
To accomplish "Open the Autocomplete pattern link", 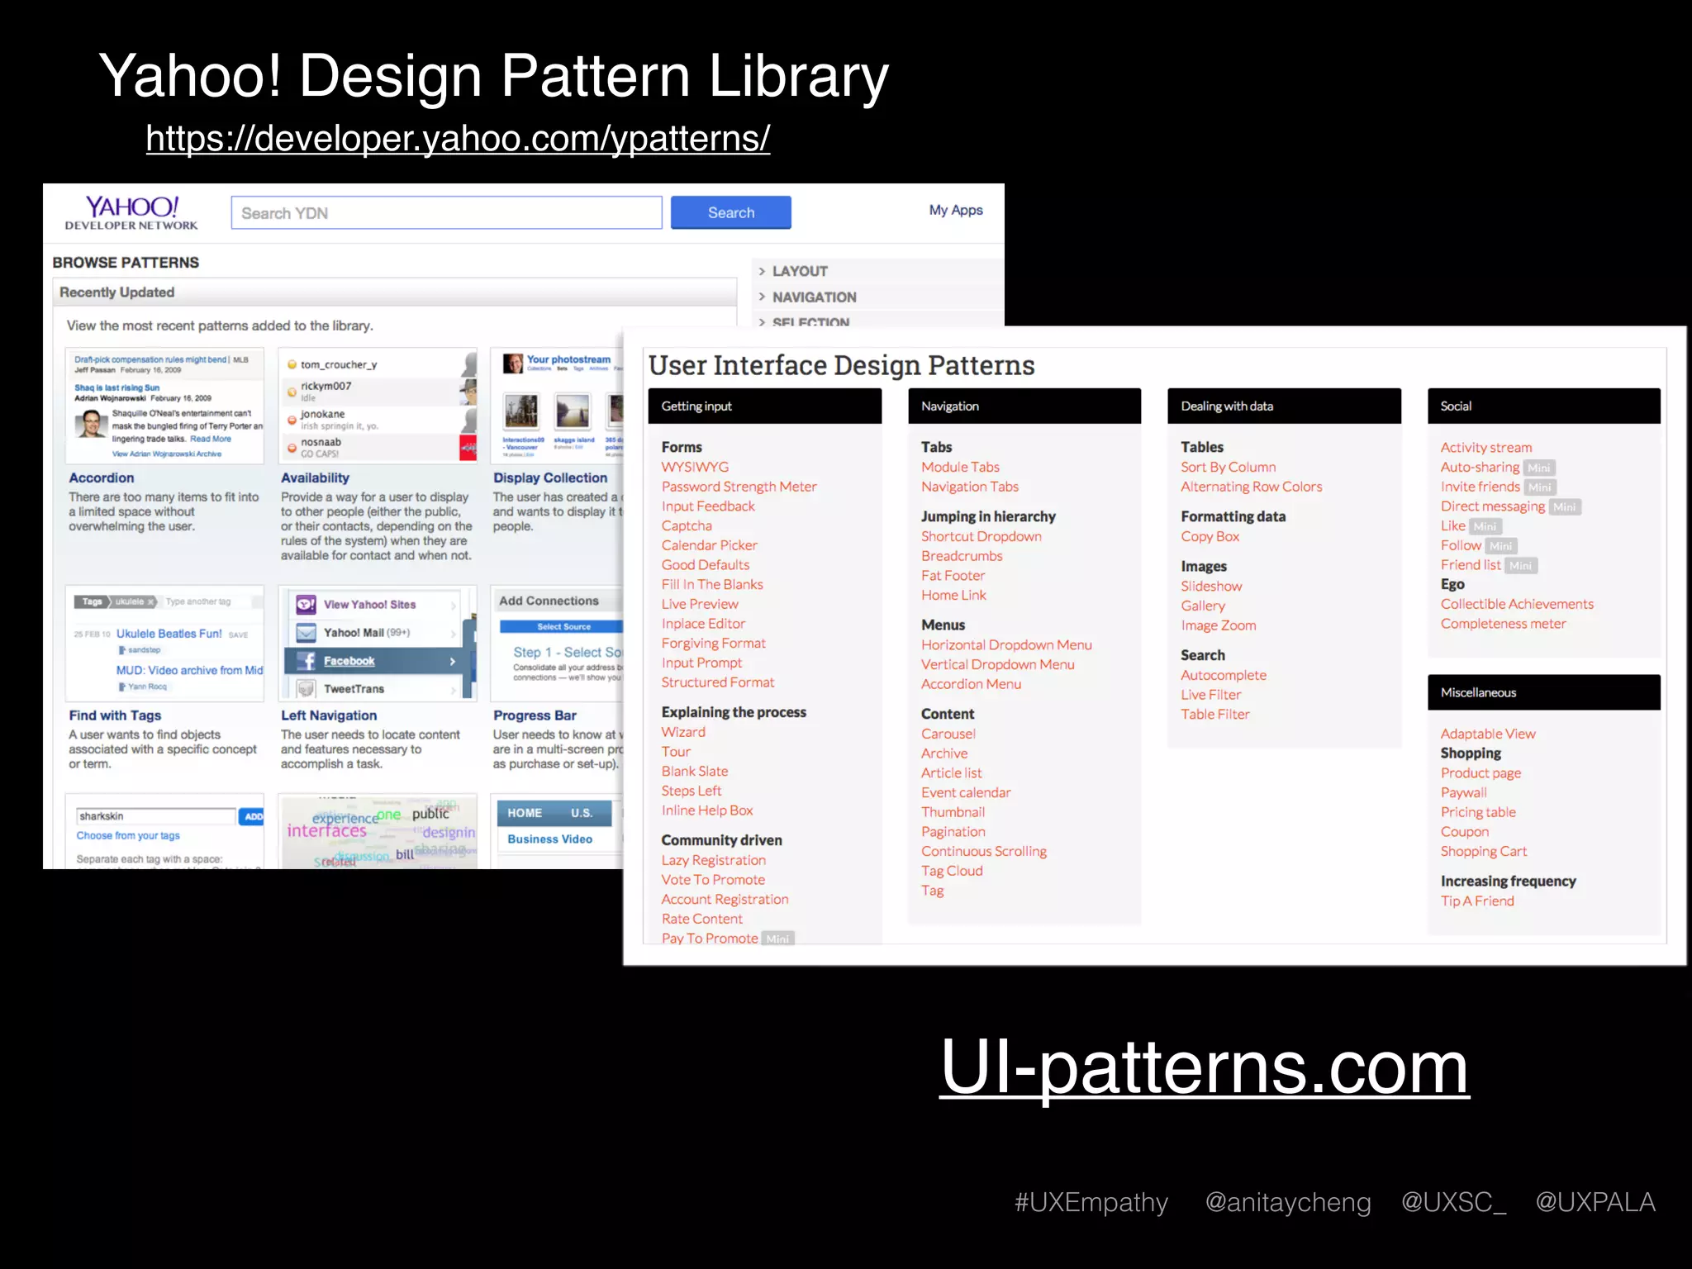I will tap(1224, 675).
